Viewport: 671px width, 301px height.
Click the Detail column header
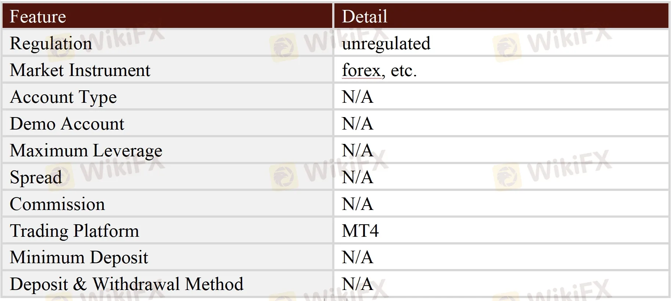pyautogui.click(x=365, y=17)
